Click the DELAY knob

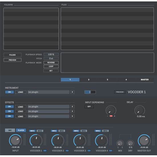coord(140,110)
